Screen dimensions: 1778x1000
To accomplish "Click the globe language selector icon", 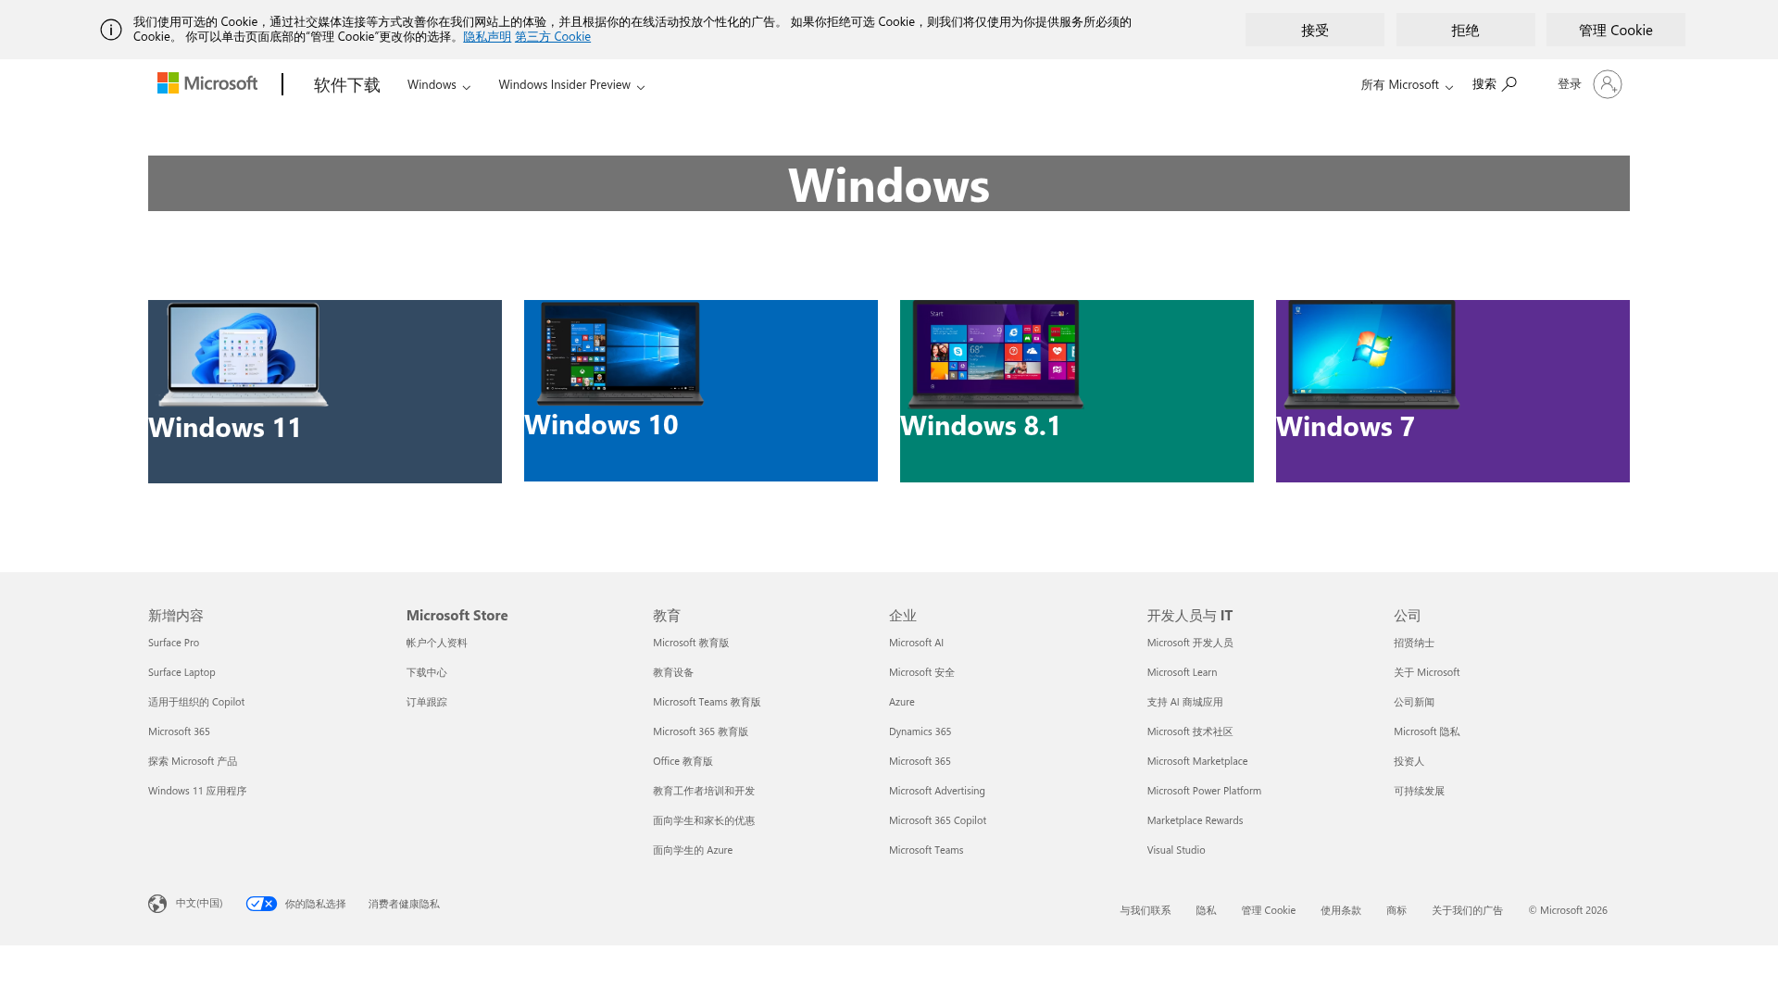I will point(157,904).
